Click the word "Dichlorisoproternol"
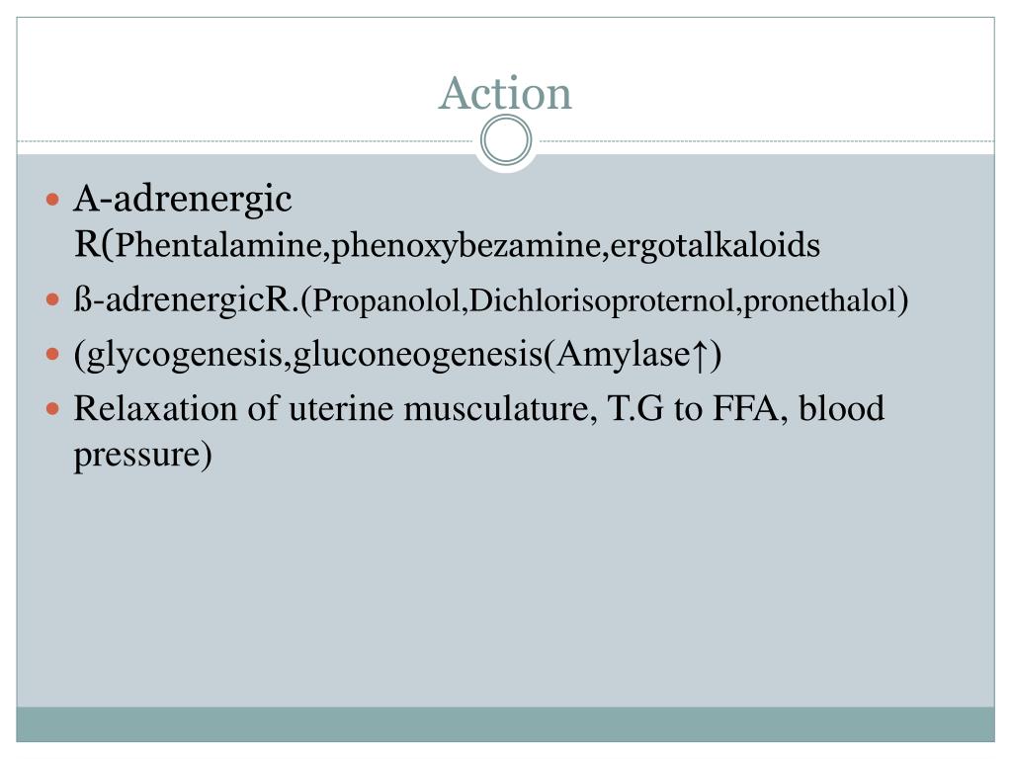The height and width of the screenshot is (759, 1012). point(602,300)
